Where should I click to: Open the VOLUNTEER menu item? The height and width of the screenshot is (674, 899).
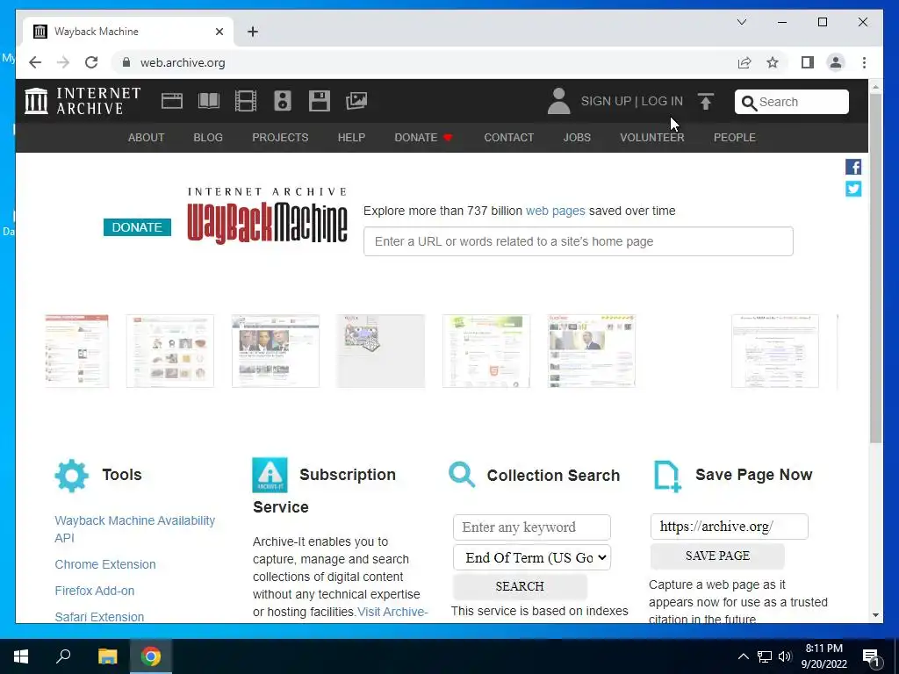652,138
